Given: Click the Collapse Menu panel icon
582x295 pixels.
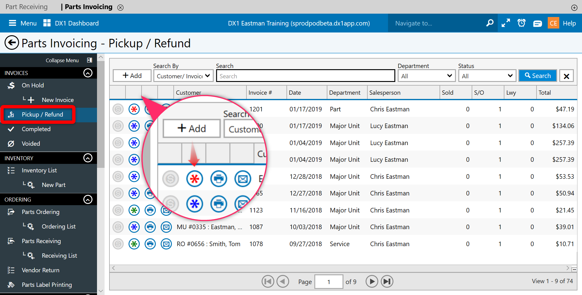Looking at the screenshot, I should coord(89,60).
